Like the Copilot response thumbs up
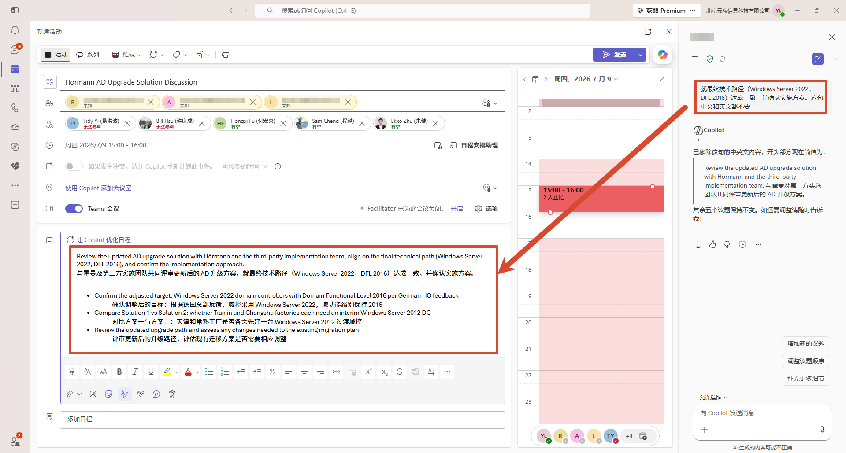846x453 pixels. point(712,244)
